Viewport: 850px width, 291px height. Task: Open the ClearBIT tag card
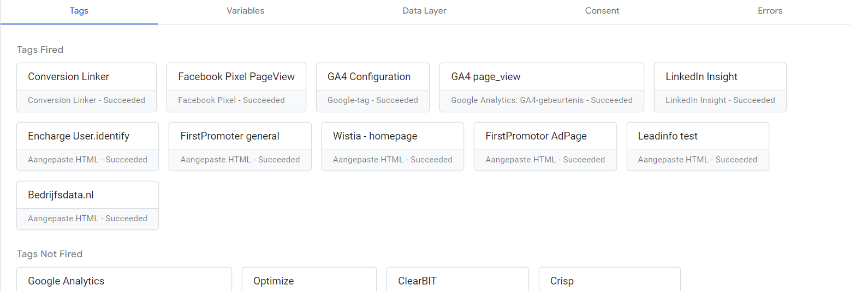point(457,280)
